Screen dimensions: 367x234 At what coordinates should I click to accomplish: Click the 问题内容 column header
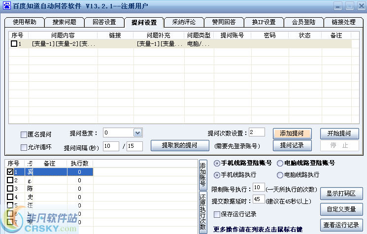click(63, 35)
